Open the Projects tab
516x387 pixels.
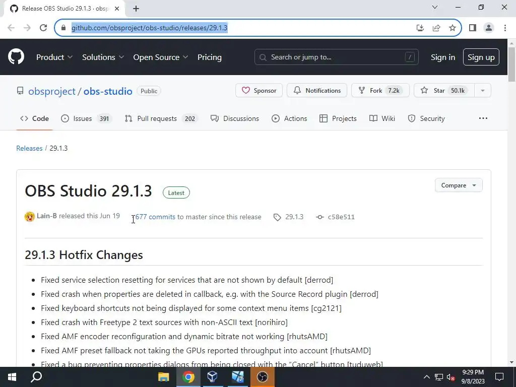click(338, 118)
